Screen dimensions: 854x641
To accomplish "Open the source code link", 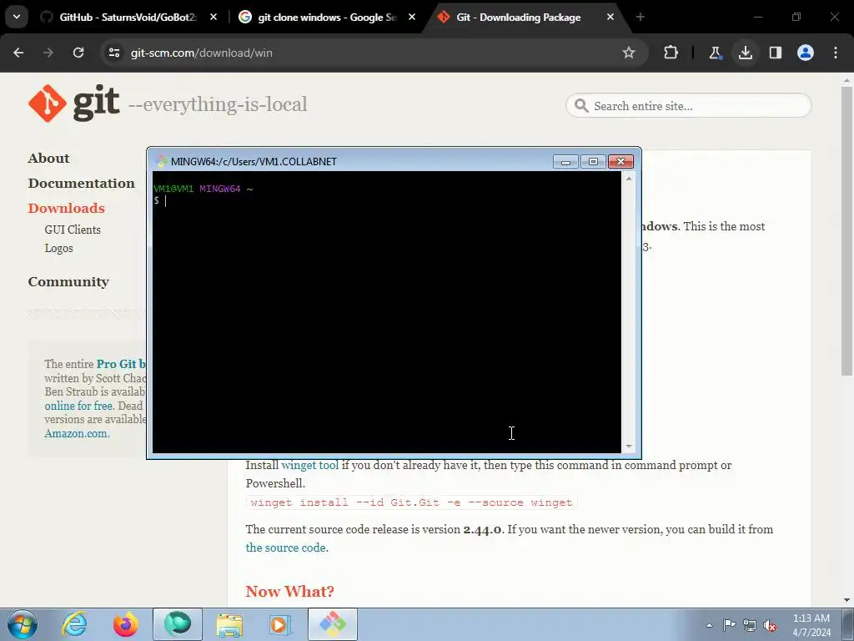I will pos(286,548).
